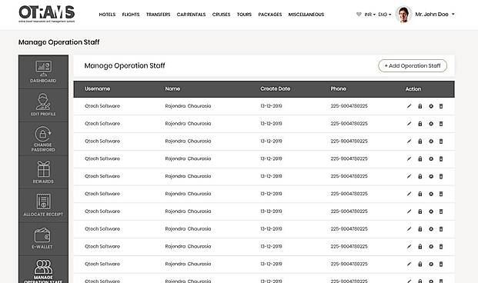
Task: Click the date 13-12-2019 in first row
Action: click(x=271, y=106)
